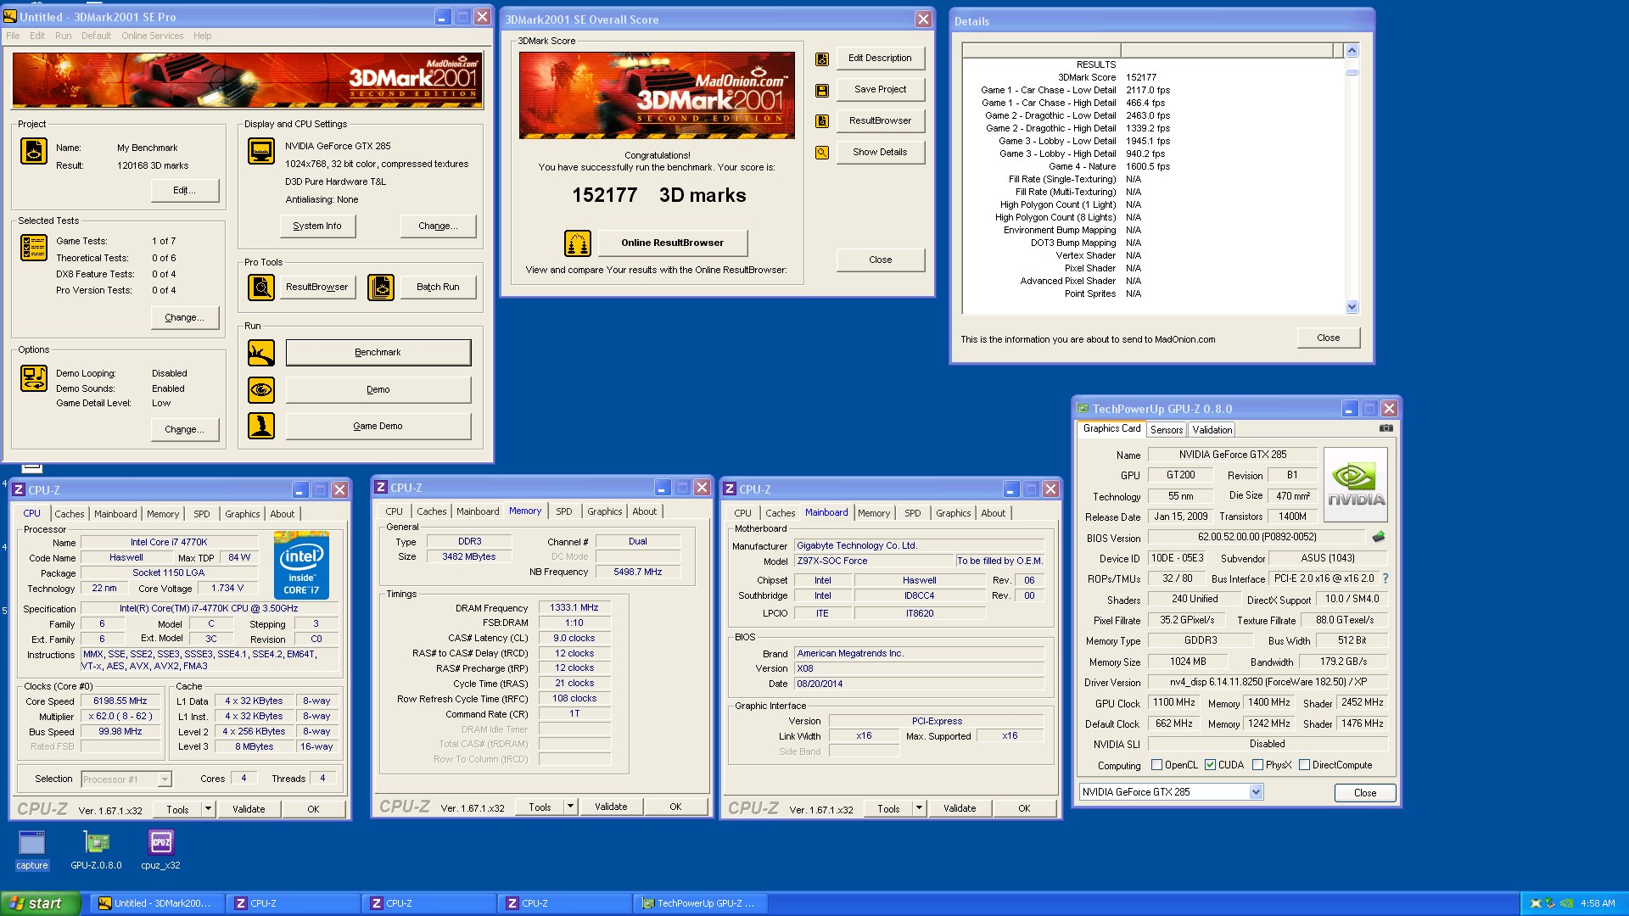Click the Edit... button under Project
Viewport: 1629px width, 916px height.
click(x=184, y=191)
